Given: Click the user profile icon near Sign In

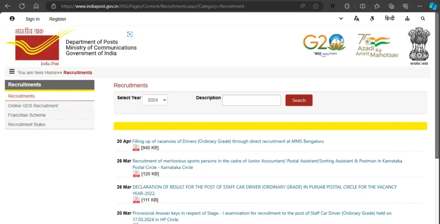Looking at the screenshot, I should 12,19.
